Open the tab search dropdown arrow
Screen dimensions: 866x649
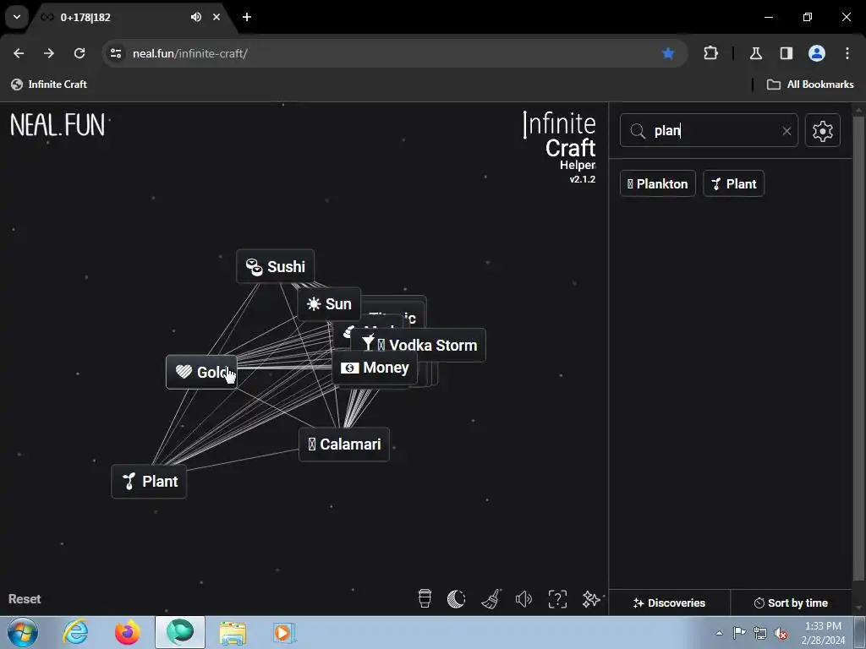pyautogui.click(x=17, y=17)
